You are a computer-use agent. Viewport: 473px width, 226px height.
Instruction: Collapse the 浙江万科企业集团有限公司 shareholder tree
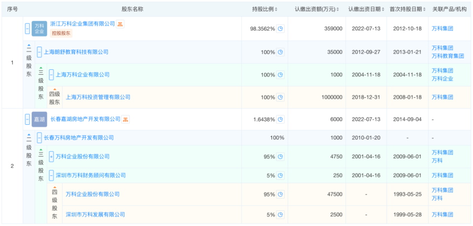(x=28, y=29)
